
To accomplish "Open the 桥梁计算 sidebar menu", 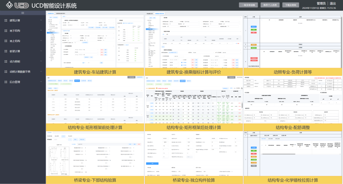I will point(15,51).
